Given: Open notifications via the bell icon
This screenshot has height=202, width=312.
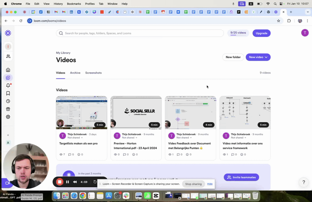Looking at the screenshot, I should 8,85.
